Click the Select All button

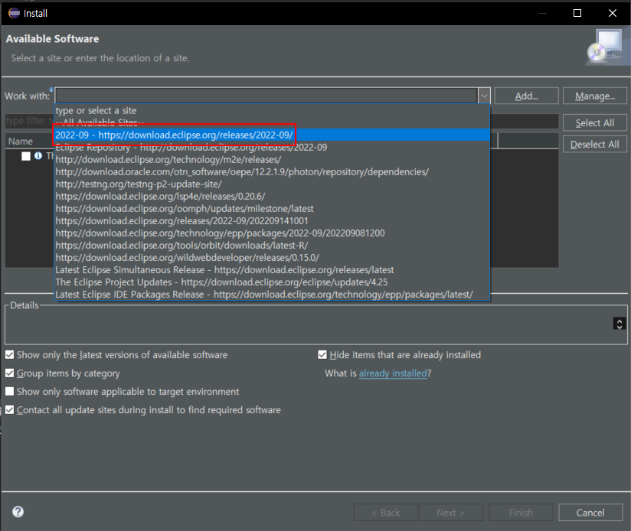(595, 123)
